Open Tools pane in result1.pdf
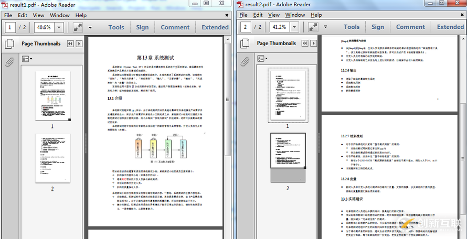The width and height of the screenshot is (467, 239). pyautogui.click(x=116, y=27)
